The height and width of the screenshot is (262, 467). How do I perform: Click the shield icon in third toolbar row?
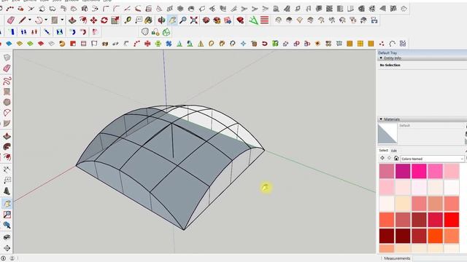pyautogui.click(x=144, y=32)
